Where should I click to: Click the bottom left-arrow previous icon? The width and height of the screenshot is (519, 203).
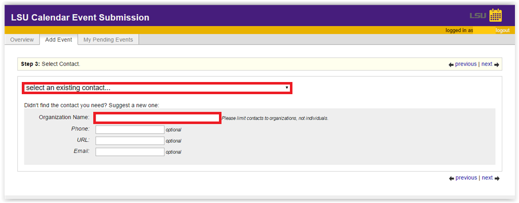point(452,179)
